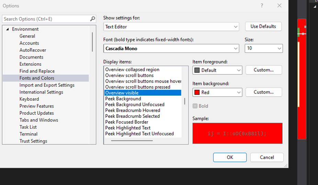Click the Use Defaults button
The image size is (318, 185).
pos(263,26)
